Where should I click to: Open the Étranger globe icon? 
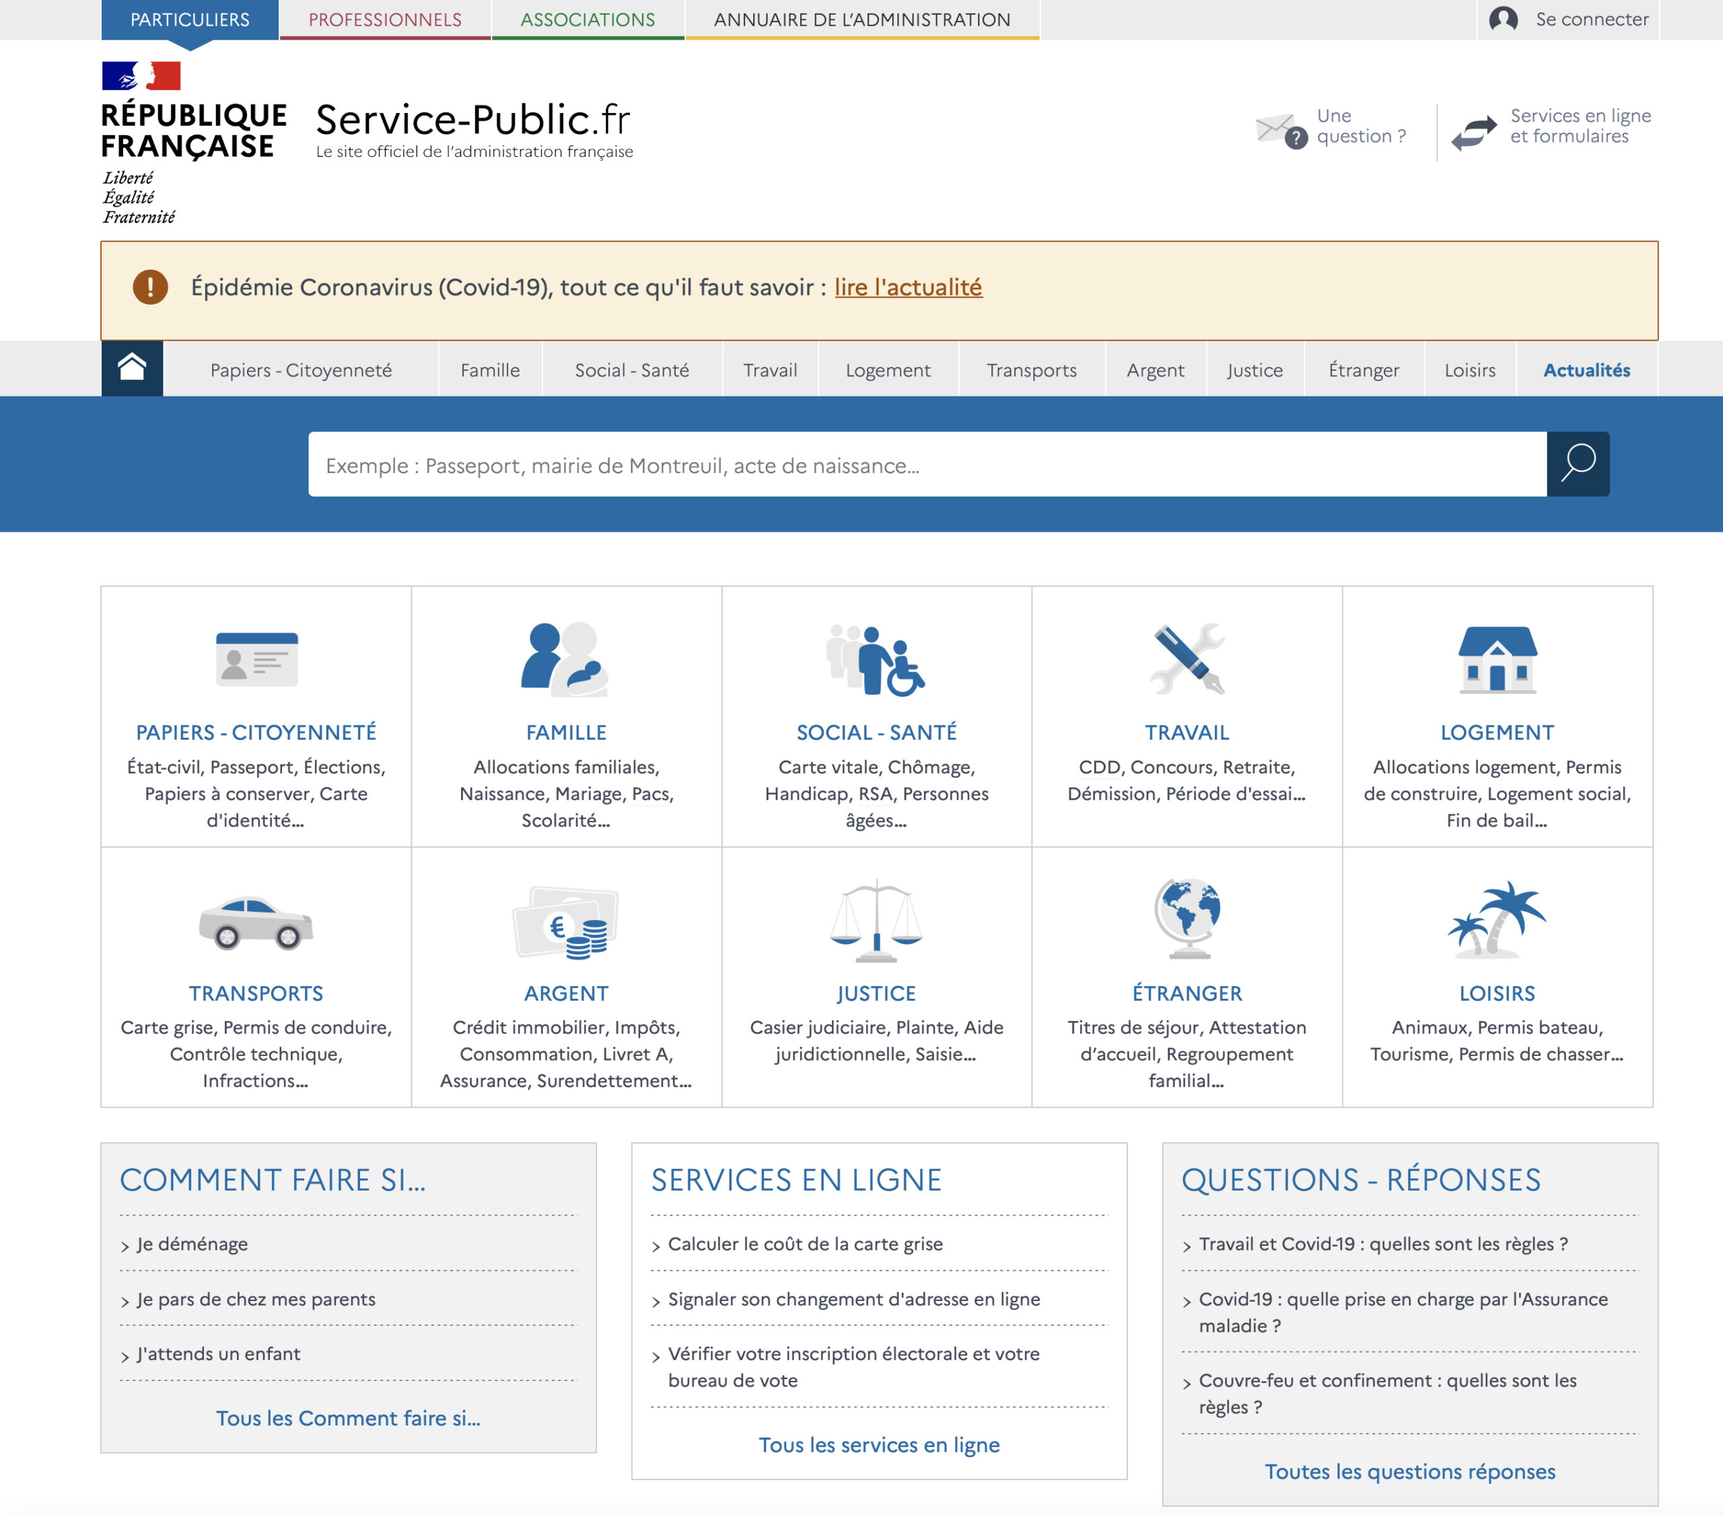coord(1186,919)
